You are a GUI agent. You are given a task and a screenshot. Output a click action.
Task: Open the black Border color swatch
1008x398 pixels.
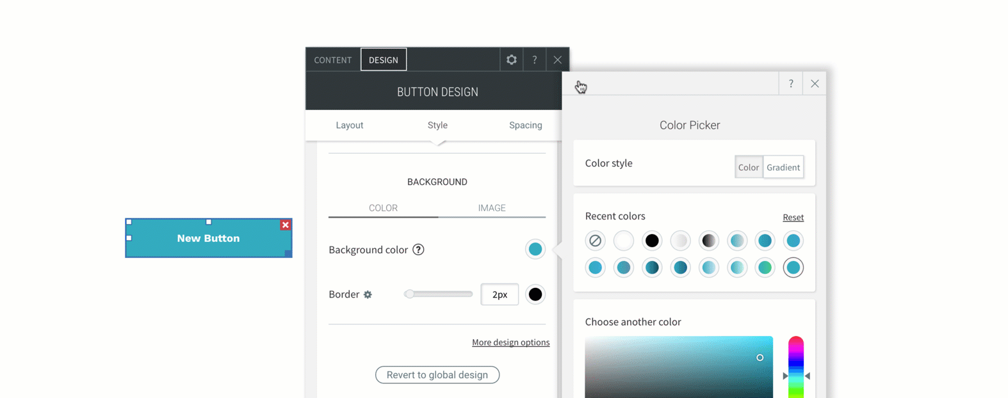[535, 294]
